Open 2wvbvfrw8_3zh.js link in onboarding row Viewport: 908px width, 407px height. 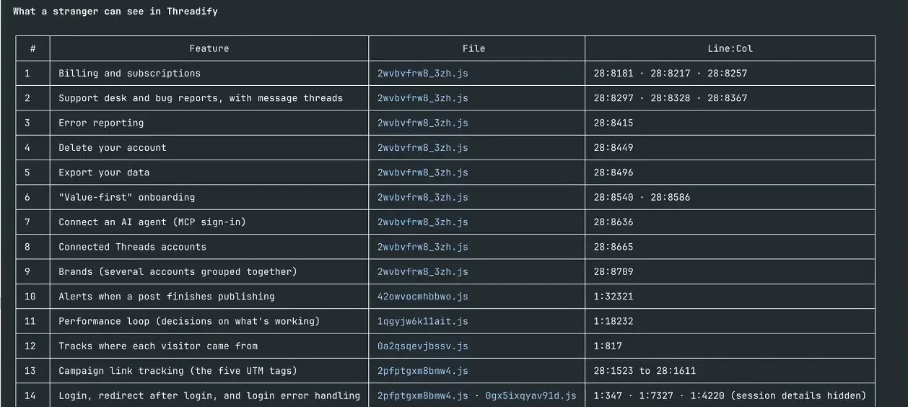pos(423,197)
